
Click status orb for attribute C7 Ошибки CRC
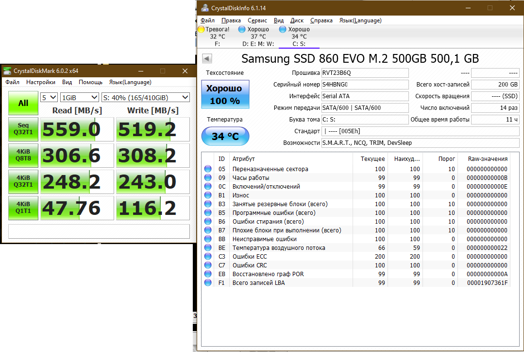(x=208, y=265)
